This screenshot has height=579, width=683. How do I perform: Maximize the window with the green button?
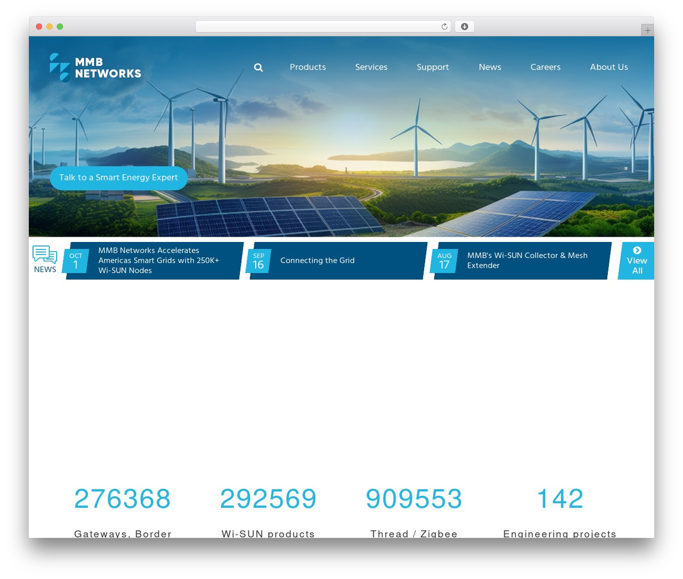click(60, 27)
